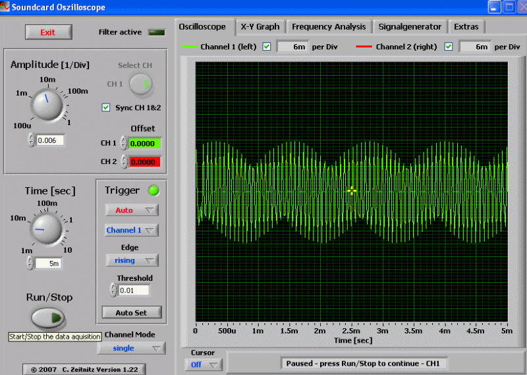Open the Edge dropdown showing rising
This screenshot has height=375, width=527.
[x=132, y=260]
